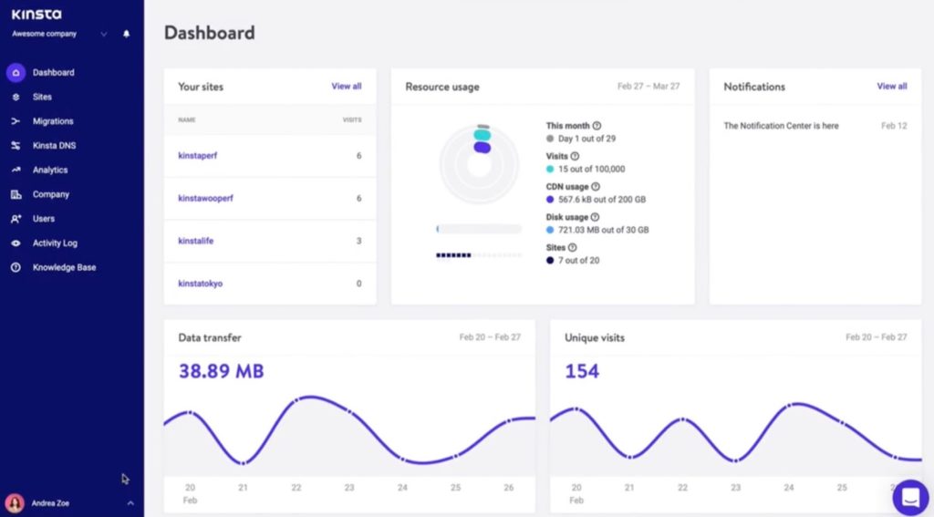Click View all in Notifications

[892, 87]
